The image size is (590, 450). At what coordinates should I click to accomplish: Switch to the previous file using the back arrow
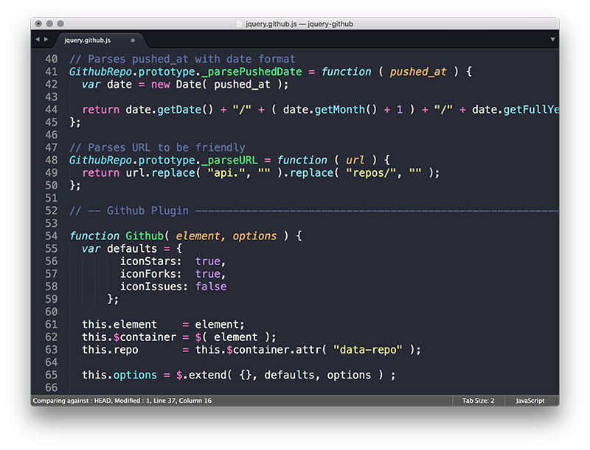coord(37,41)
